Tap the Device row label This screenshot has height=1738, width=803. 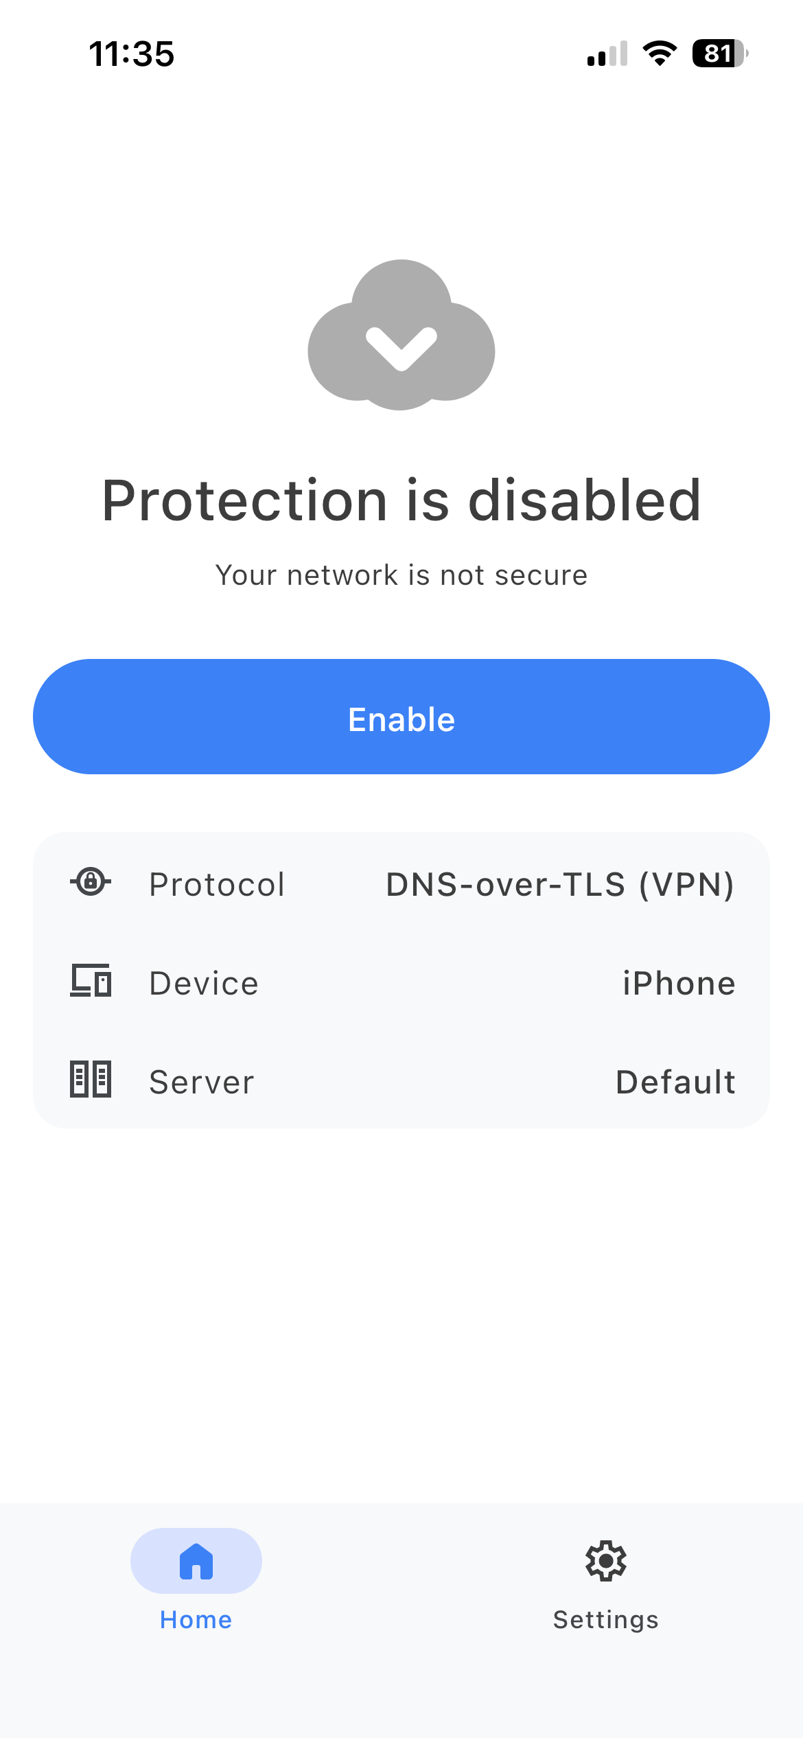coord(204,983)
